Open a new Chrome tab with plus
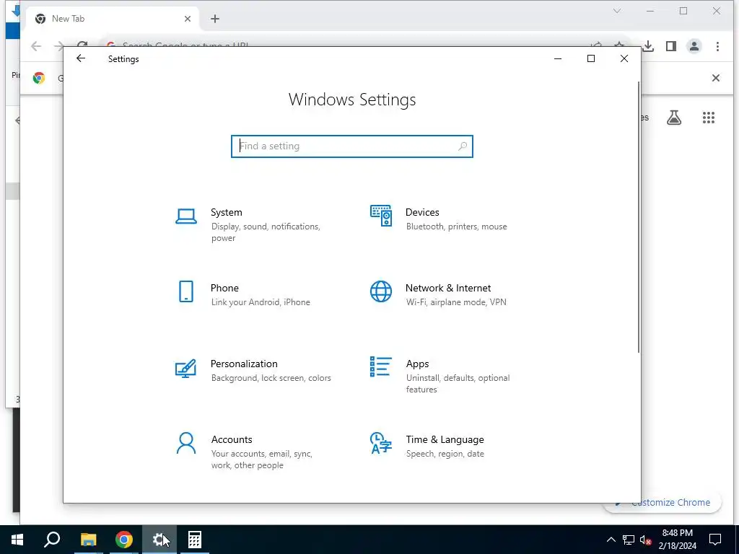The image size is (739, 554). pyautogui.click(x=215, y=19)
